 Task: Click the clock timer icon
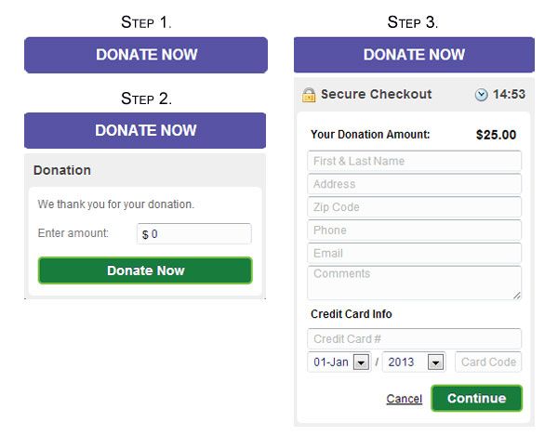point(481,95)
